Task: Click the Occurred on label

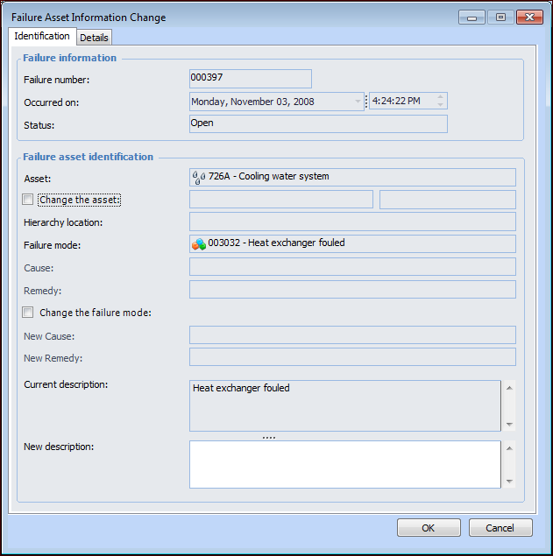Action: coord(52,102)
